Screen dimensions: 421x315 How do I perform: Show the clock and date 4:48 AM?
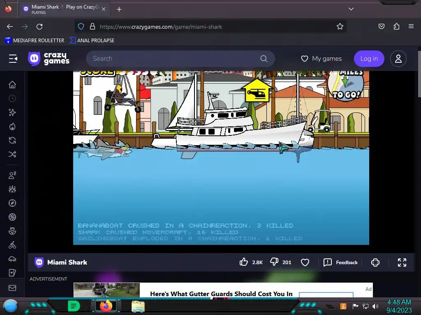point(399,306)
